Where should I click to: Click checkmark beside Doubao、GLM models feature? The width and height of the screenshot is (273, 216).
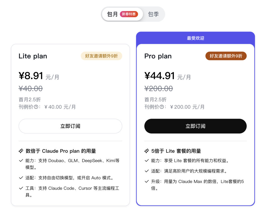(x=21, y=160)
